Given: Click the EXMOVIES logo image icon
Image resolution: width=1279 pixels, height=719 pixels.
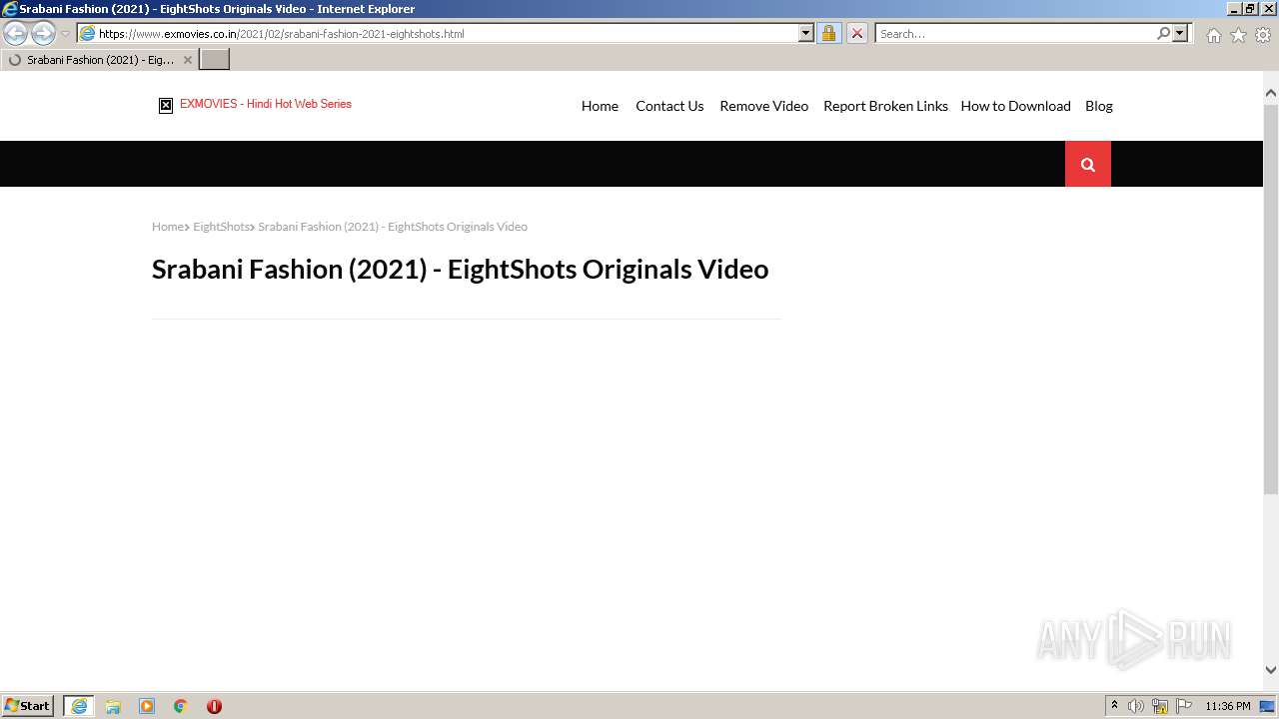Looking at the screenshot, I should click(166, 105).
